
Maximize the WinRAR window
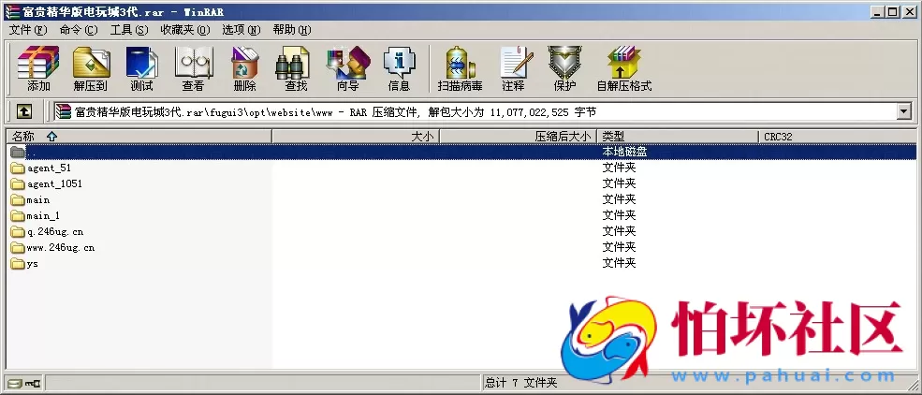892,12
